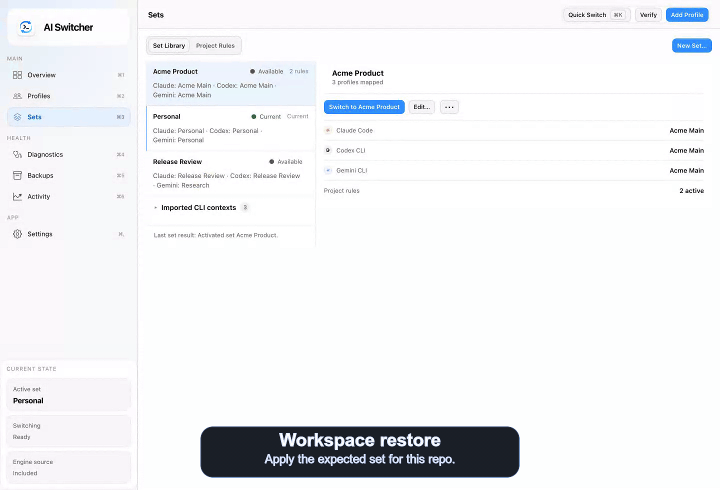The width and height of the screenshot is (720, 490).
Task: Click the Available status dot for Acme Product
Action: pyautogui.click(x=252, y=71)
